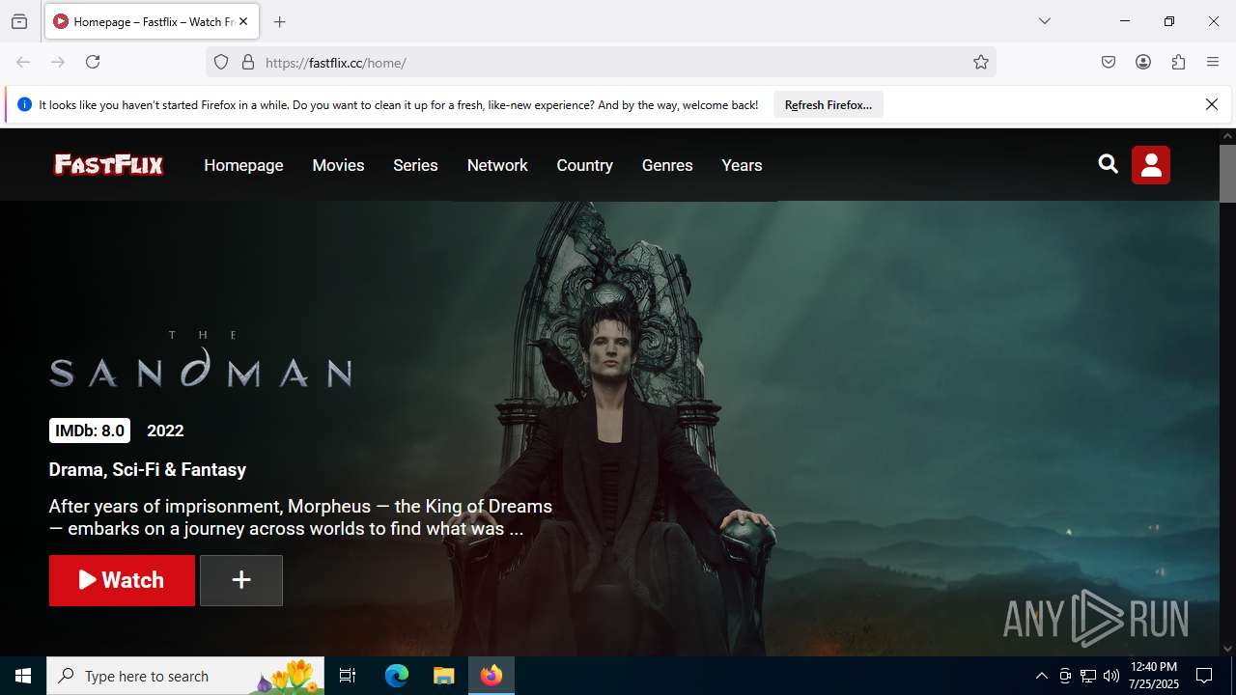Open the Series menu
The width and height of the screenshot is (1236, 695).
point(415,165)
